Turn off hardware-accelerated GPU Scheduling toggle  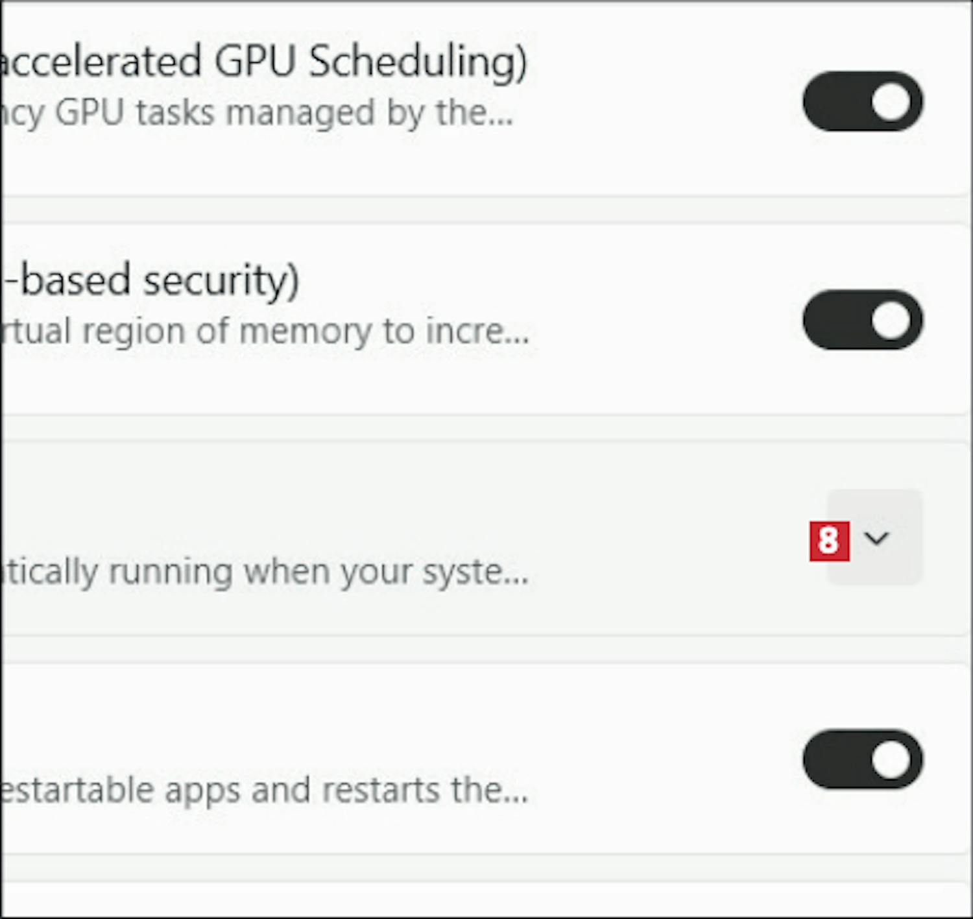tap(862, 102)
